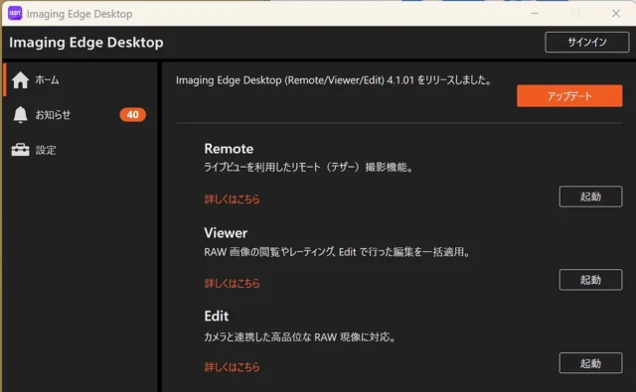Click the Edit heading text

(217, 316)
